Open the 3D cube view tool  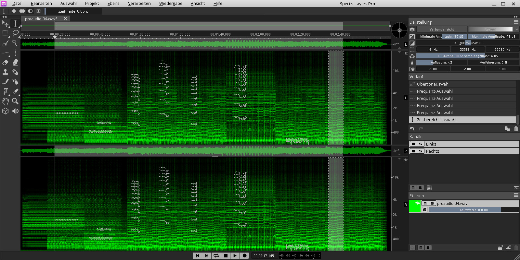[x=5, y=111]
